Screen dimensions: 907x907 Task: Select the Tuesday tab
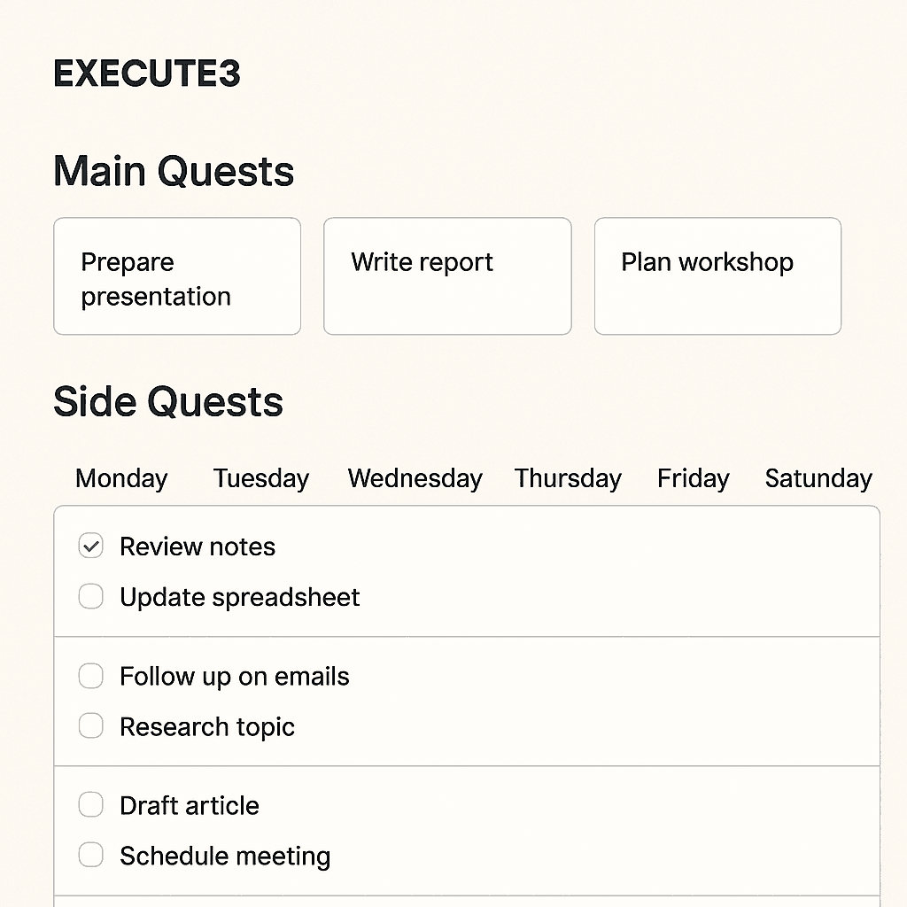261,478
